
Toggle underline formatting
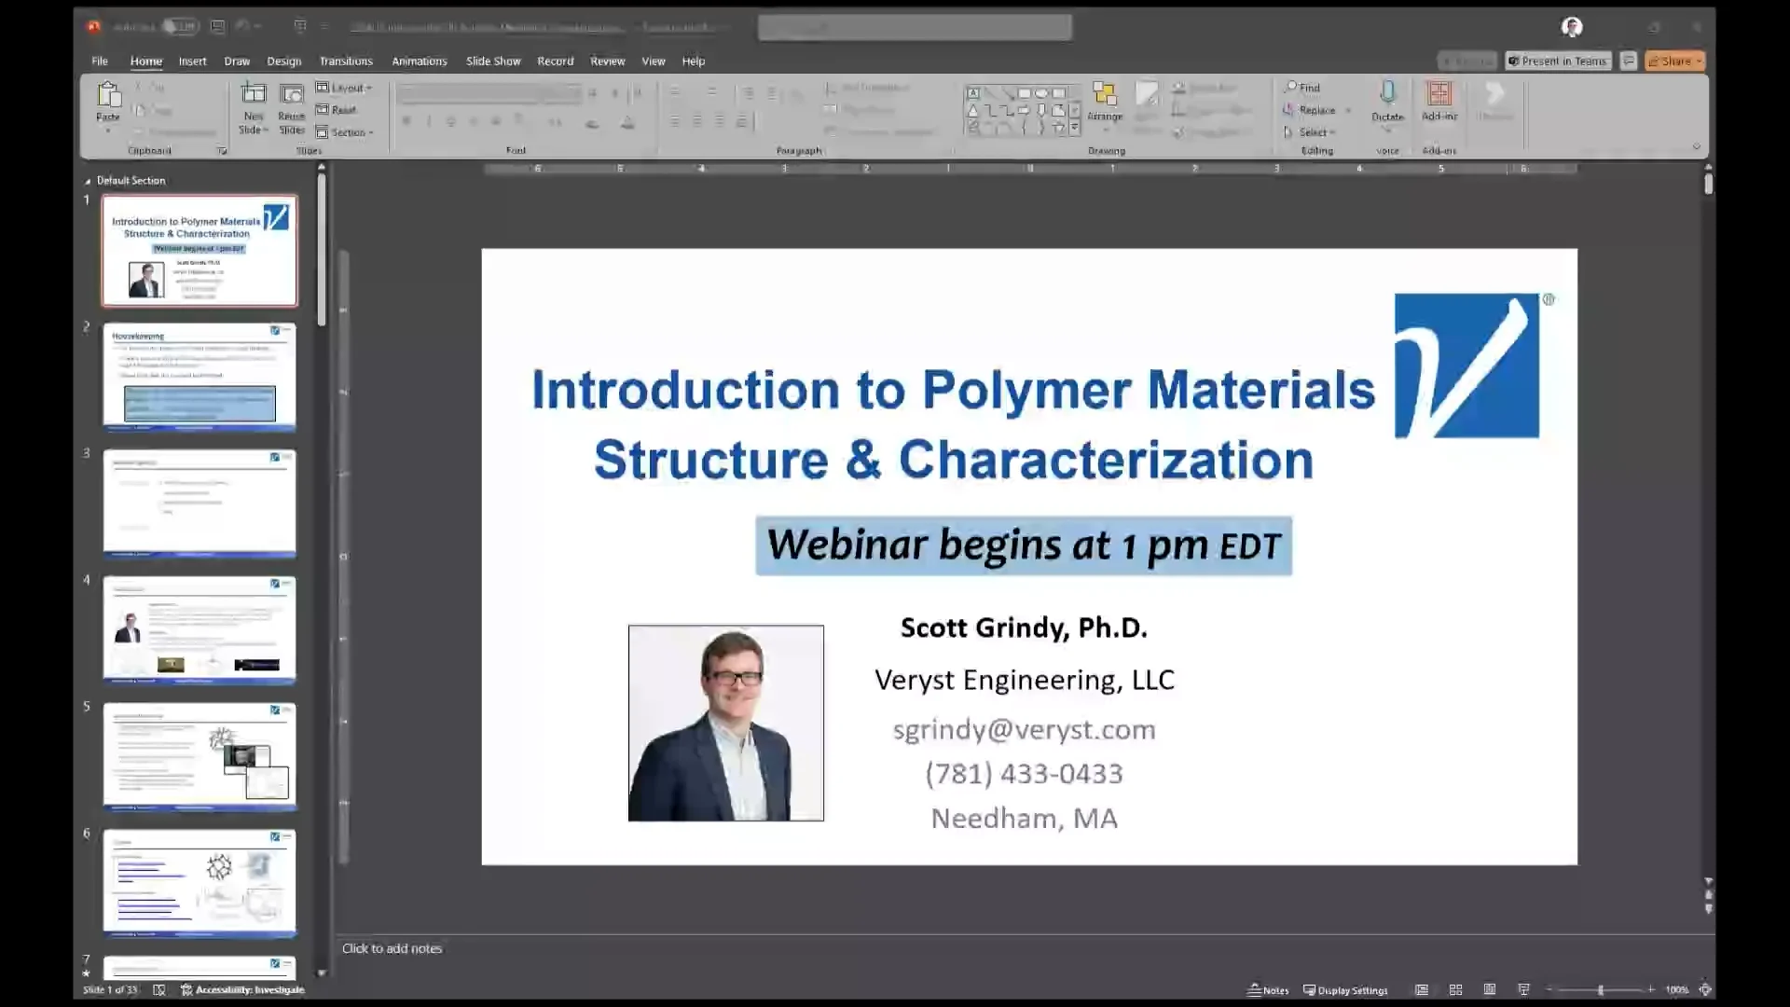pyautogui.click(x=451, y=121)
